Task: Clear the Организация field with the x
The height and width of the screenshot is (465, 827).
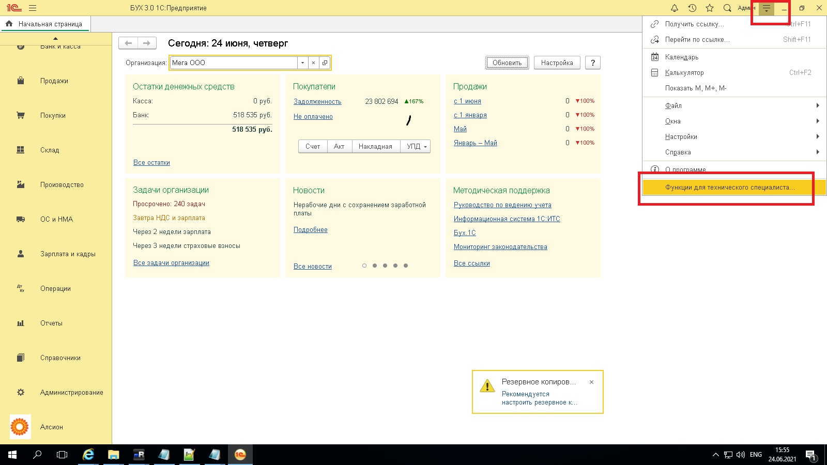Action: pos(313,63)
